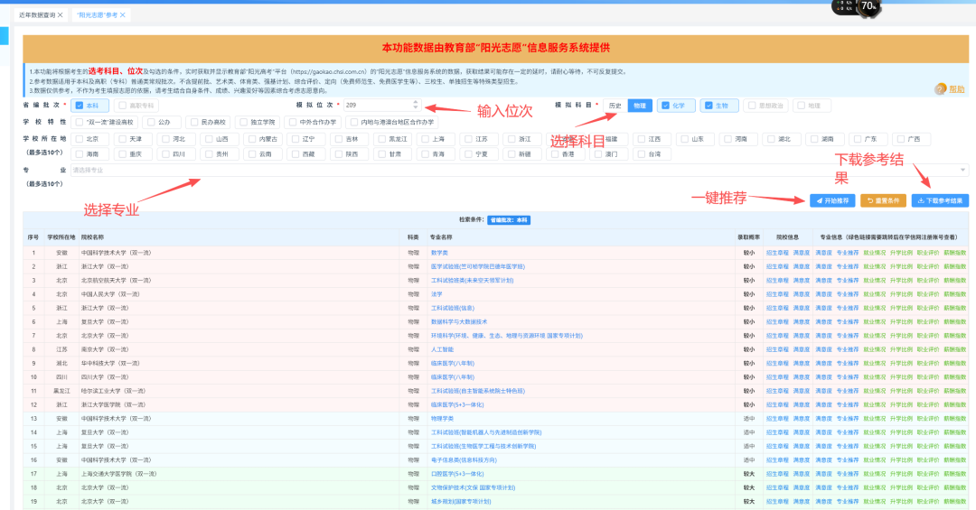Screen dimensions: 976x510
Task: Select 物理 as the subject
Action: click(640, 106)
